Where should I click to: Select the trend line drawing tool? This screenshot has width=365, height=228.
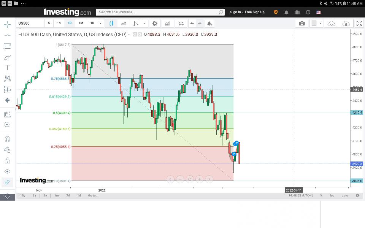(7, 35)
